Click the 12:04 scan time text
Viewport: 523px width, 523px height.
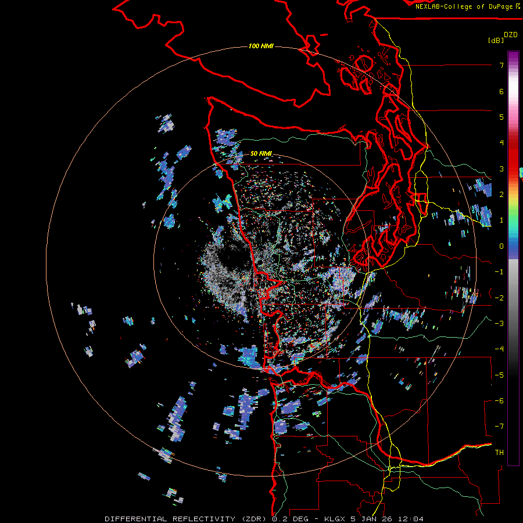pyautogui.click(x=411, y=519)
